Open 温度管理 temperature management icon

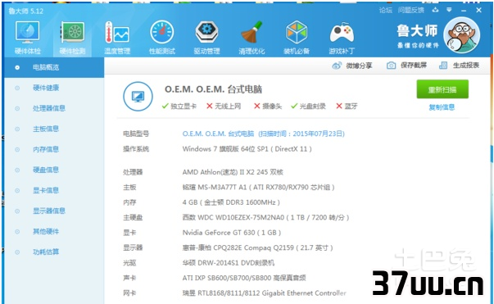[x=117, y=33]
